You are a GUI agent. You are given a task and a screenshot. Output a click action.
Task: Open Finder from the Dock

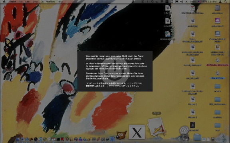tap(18, 139)
